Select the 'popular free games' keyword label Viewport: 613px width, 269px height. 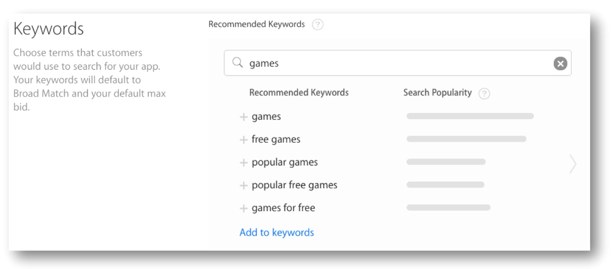coord(294,185)
